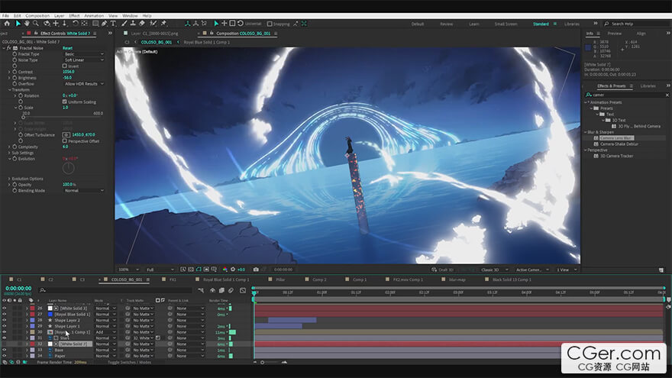Select the Zoom (magnifier) tool
672x378 pixels.
[x=36, y=24]
